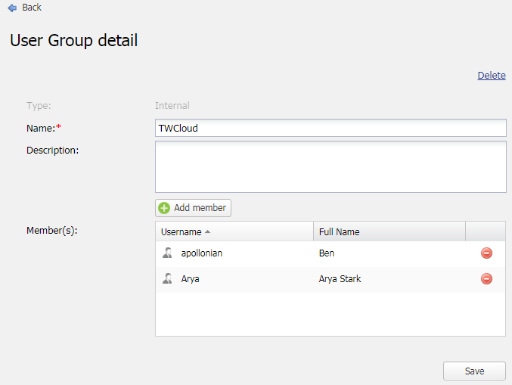Click inside the Description text area
Viewport: 512px width, 385px height.
point(330,166)
